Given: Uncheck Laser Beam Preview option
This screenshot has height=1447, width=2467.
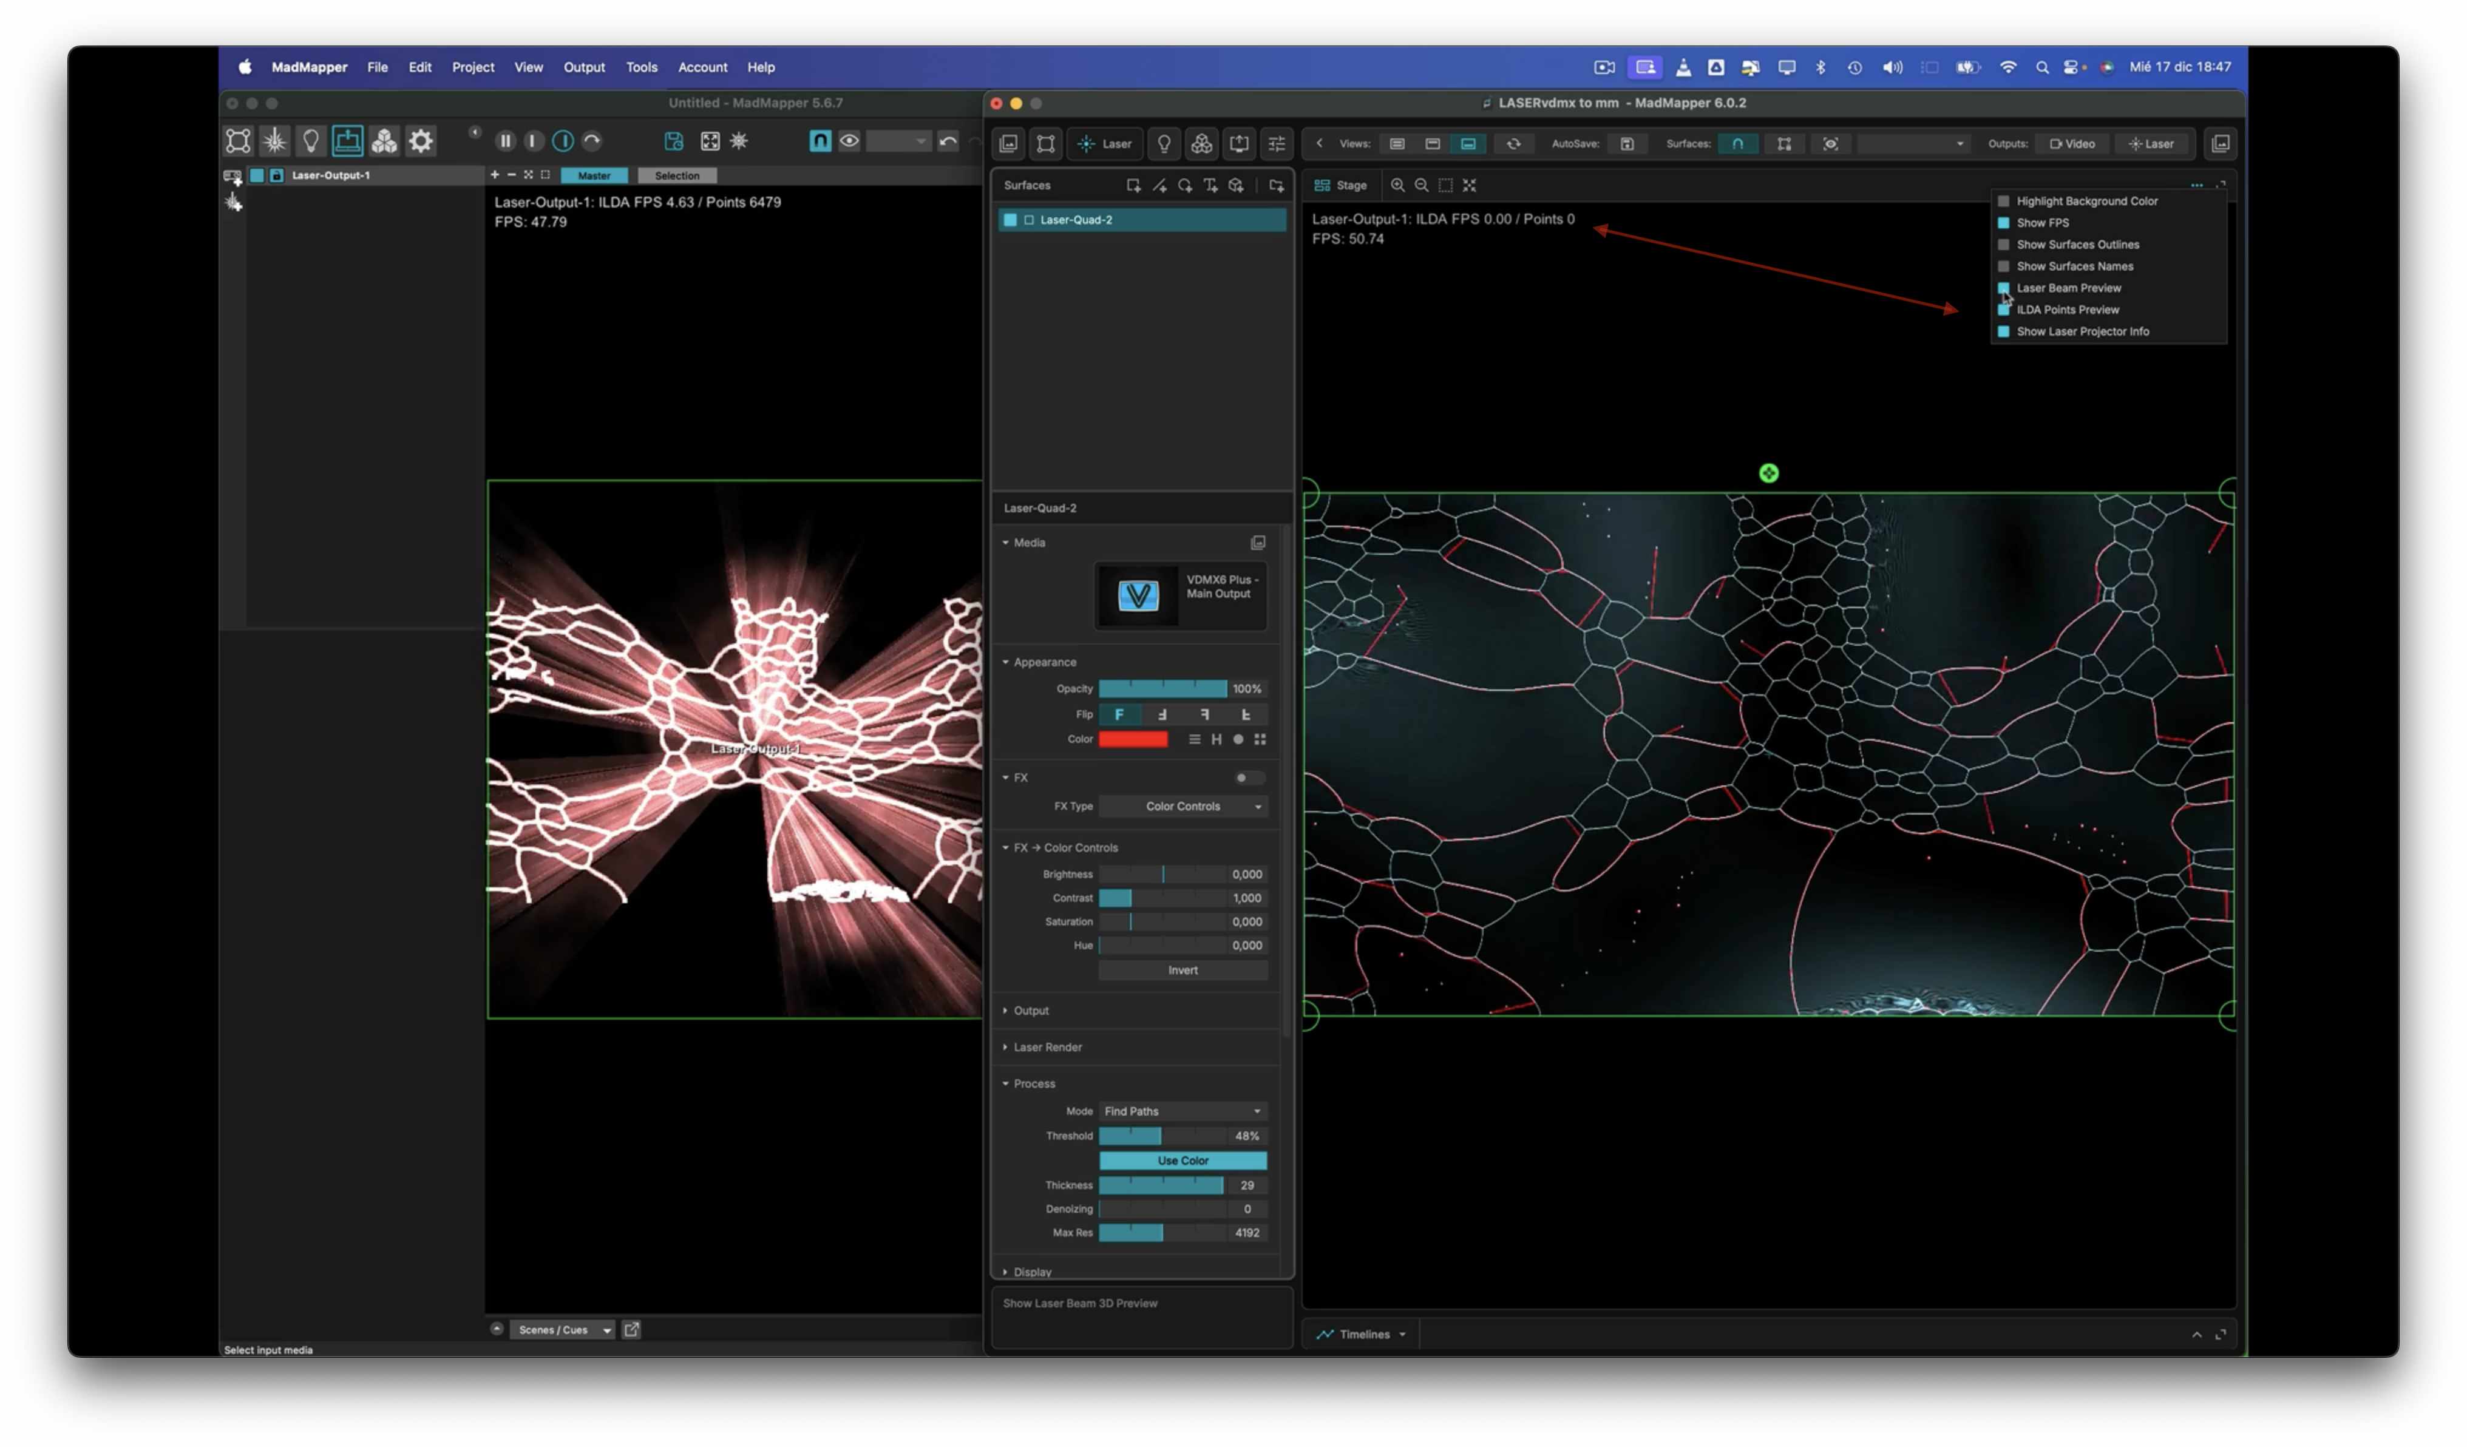Looking at the screenshot, I should point(2003,288).
